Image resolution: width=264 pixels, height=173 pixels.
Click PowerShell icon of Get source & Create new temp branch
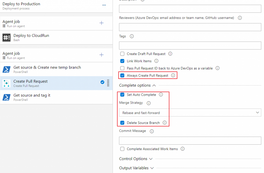(6, 69)
